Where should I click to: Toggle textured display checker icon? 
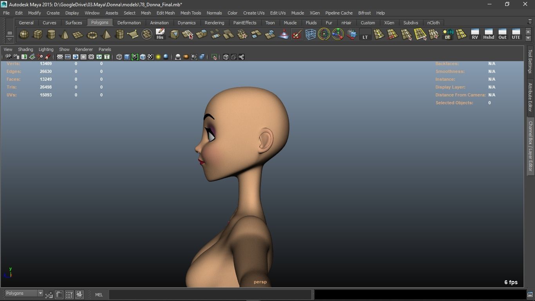tap(150, 57)
